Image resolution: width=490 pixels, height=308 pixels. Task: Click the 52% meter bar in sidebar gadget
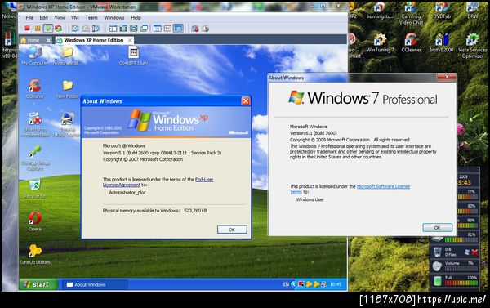click(461, 240)
